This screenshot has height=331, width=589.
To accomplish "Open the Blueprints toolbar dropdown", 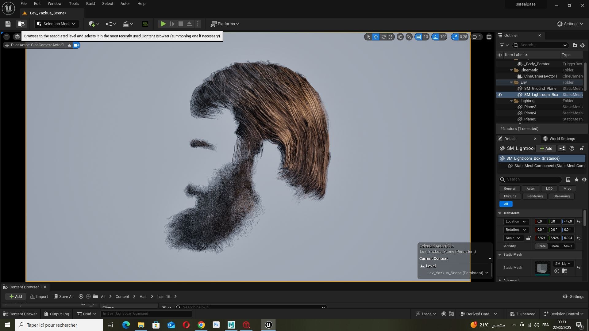I will pos(111,24).
